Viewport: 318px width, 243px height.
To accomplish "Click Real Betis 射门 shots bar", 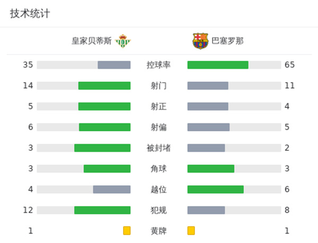I will [84, 86].
